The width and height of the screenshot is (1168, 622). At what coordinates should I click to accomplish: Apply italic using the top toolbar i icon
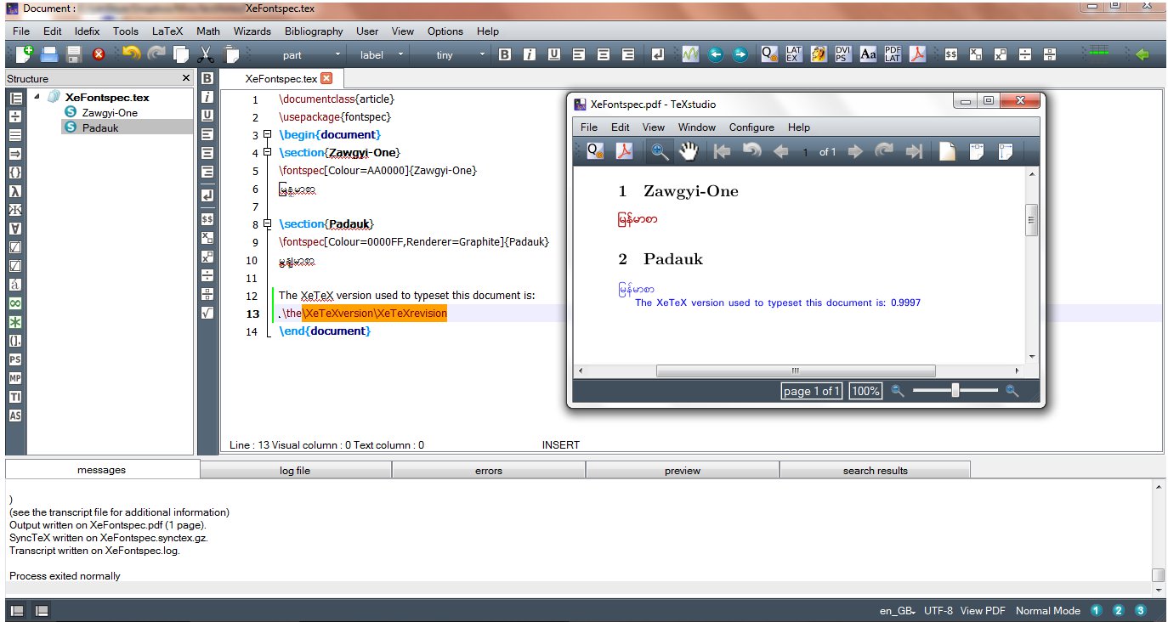[x=530, y=54]
